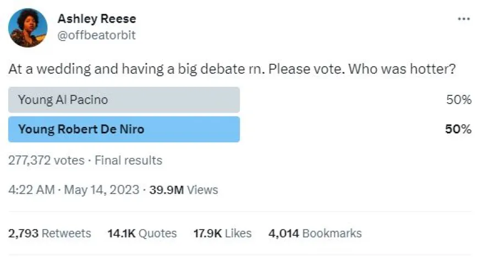Open the May 14, 2023 date link
Image resolution: width=484 pixels, height=257 pixels.
(x=101, y=190)
